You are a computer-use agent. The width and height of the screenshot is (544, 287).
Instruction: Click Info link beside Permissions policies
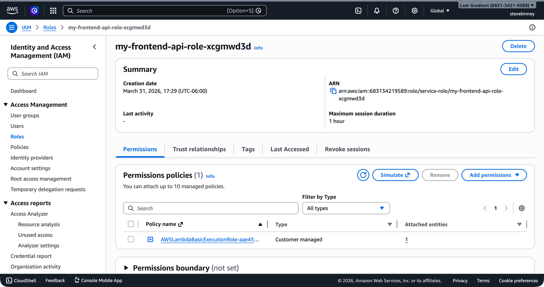210,176
